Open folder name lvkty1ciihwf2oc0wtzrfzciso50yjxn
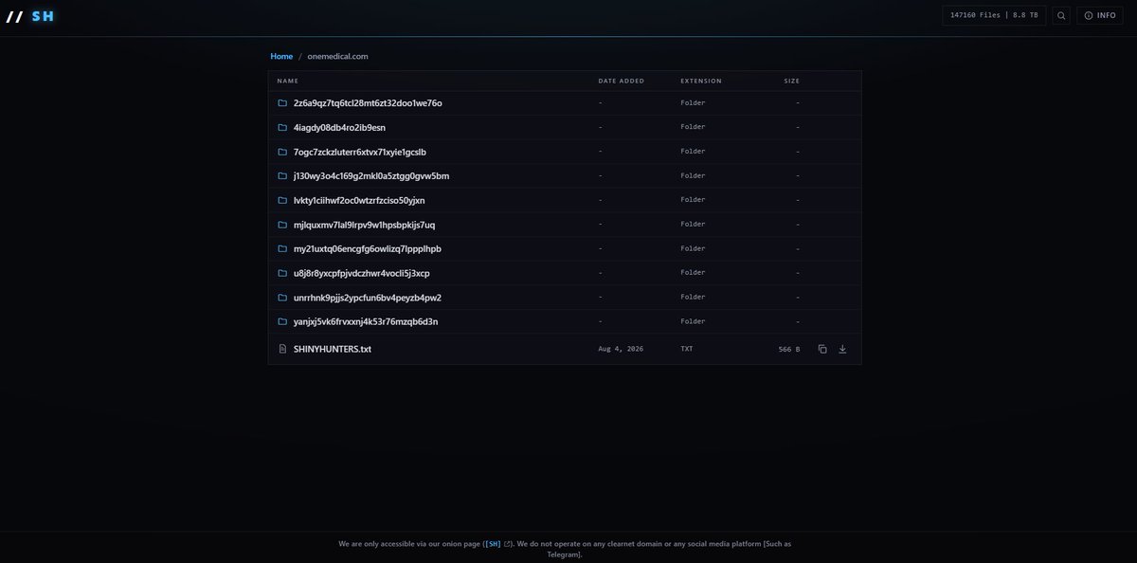 (x=359, y=200)
